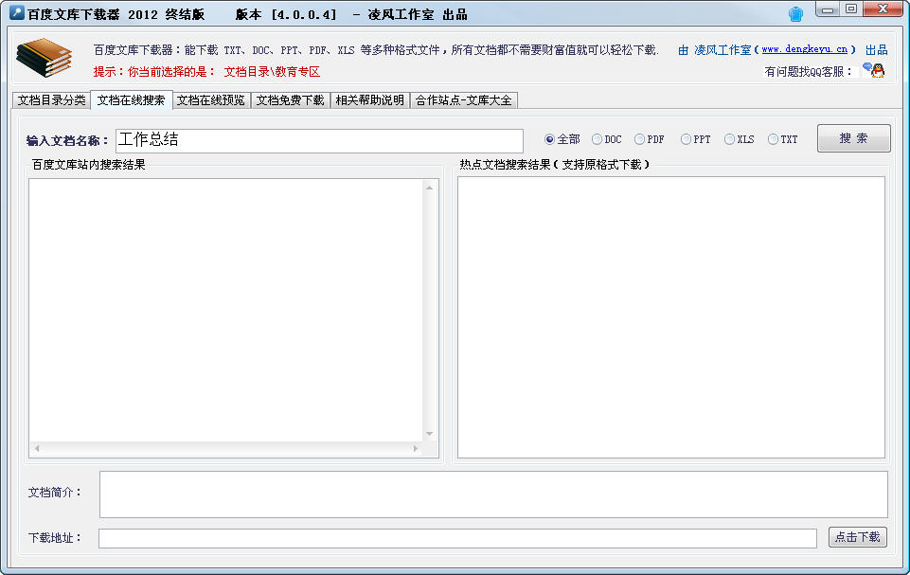The image size is (910, 575).
Task: Click the red 文档目录\教育专区 hint text
Action: coord(272,71)
